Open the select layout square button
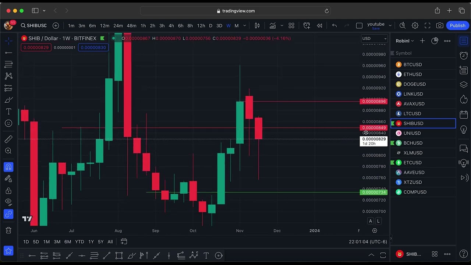Screen dimensions: 471x265 coord(359,25)
